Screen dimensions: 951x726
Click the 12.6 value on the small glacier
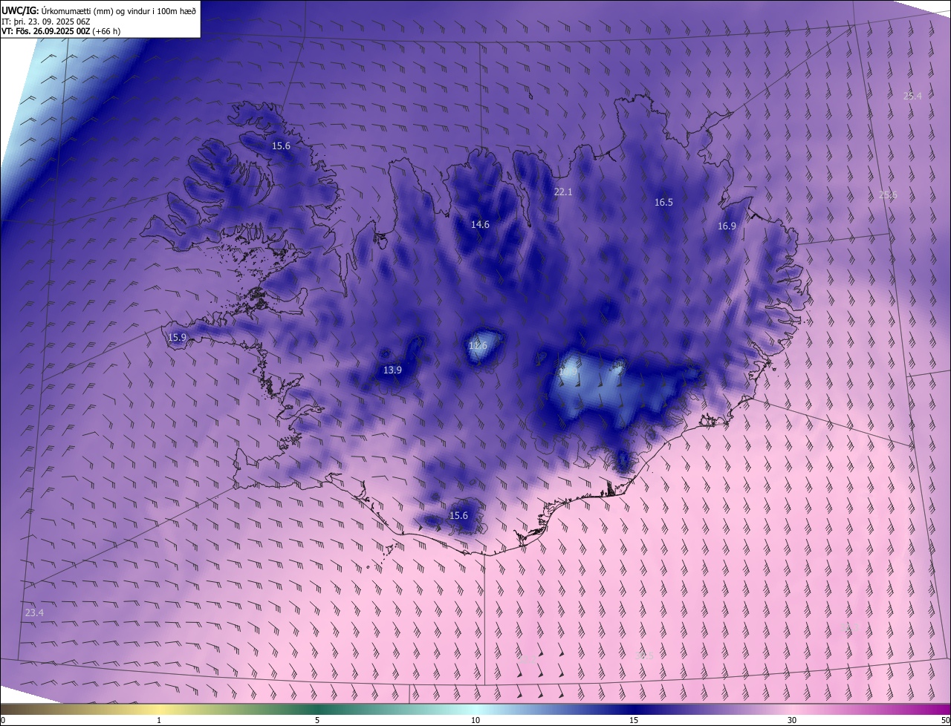[478, 346]
